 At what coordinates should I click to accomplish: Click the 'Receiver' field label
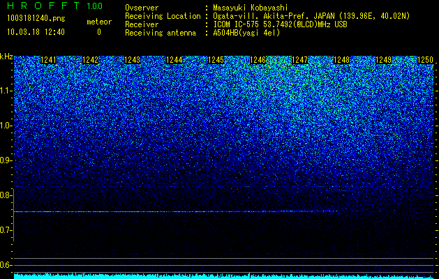pyautogui.click(x=142, y=24)
